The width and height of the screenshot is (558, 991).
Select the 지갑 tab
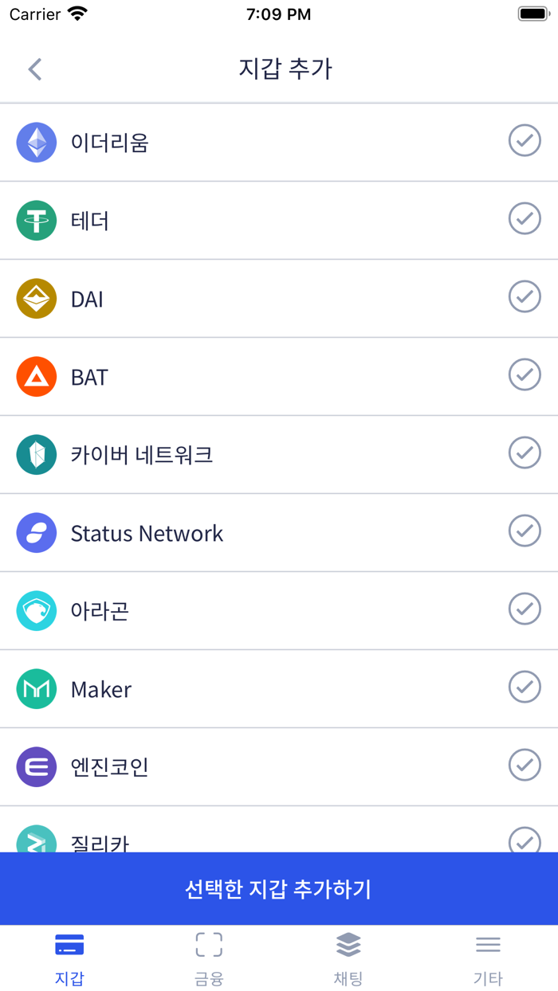(69, 958)
